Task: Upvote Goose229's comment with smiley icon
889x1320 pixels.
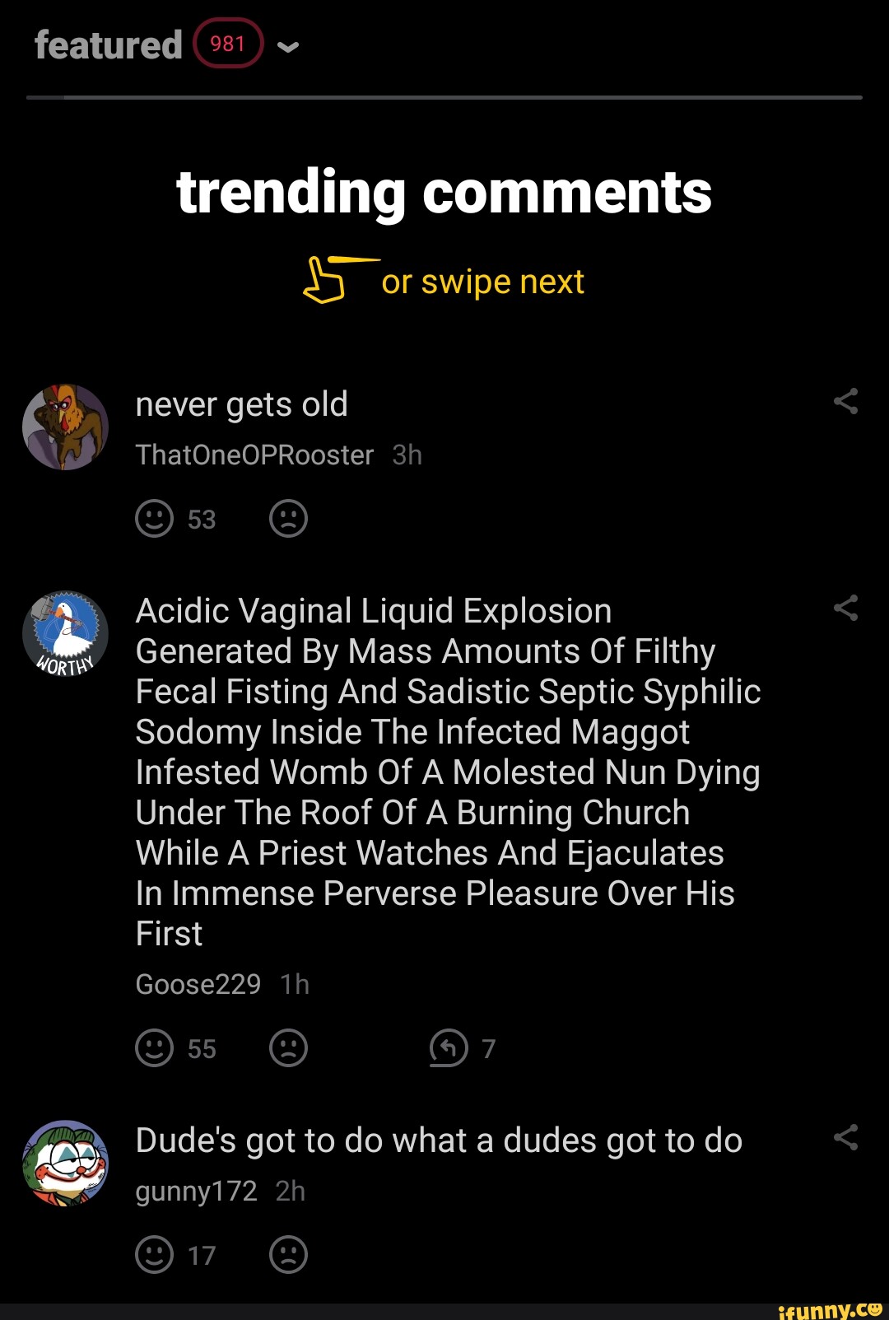Action: coord(154,1048)
